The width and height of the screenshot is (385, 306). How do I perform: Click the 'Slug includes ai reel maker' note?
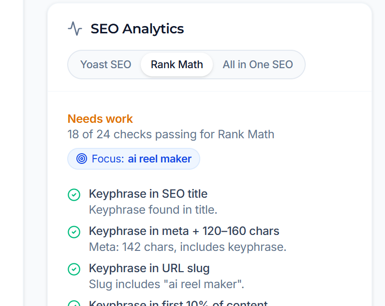[x=166, y=284]
